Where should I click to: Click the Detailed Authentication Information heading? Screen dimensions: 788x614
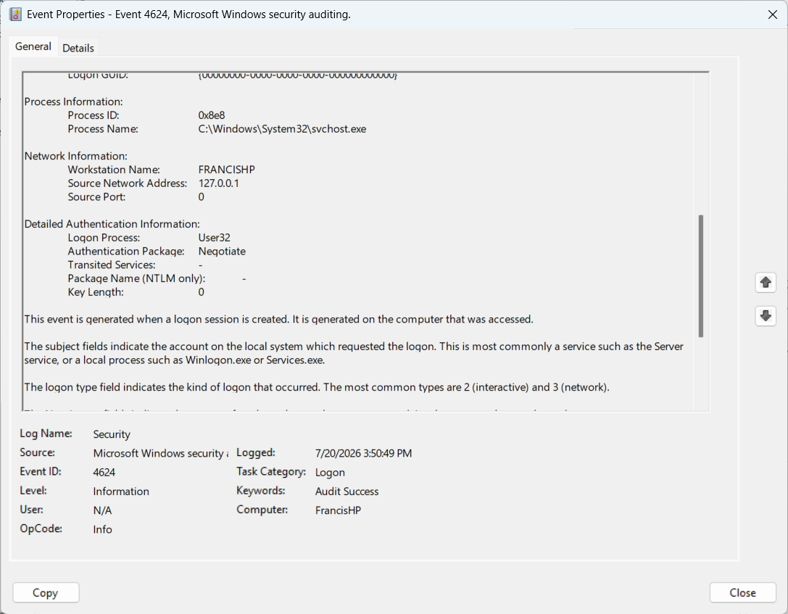[112, 224]
